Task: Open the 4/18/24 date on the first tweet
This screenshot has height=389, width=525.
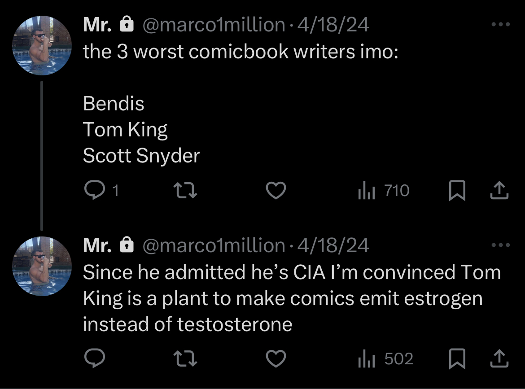Action: coord(333,25)
